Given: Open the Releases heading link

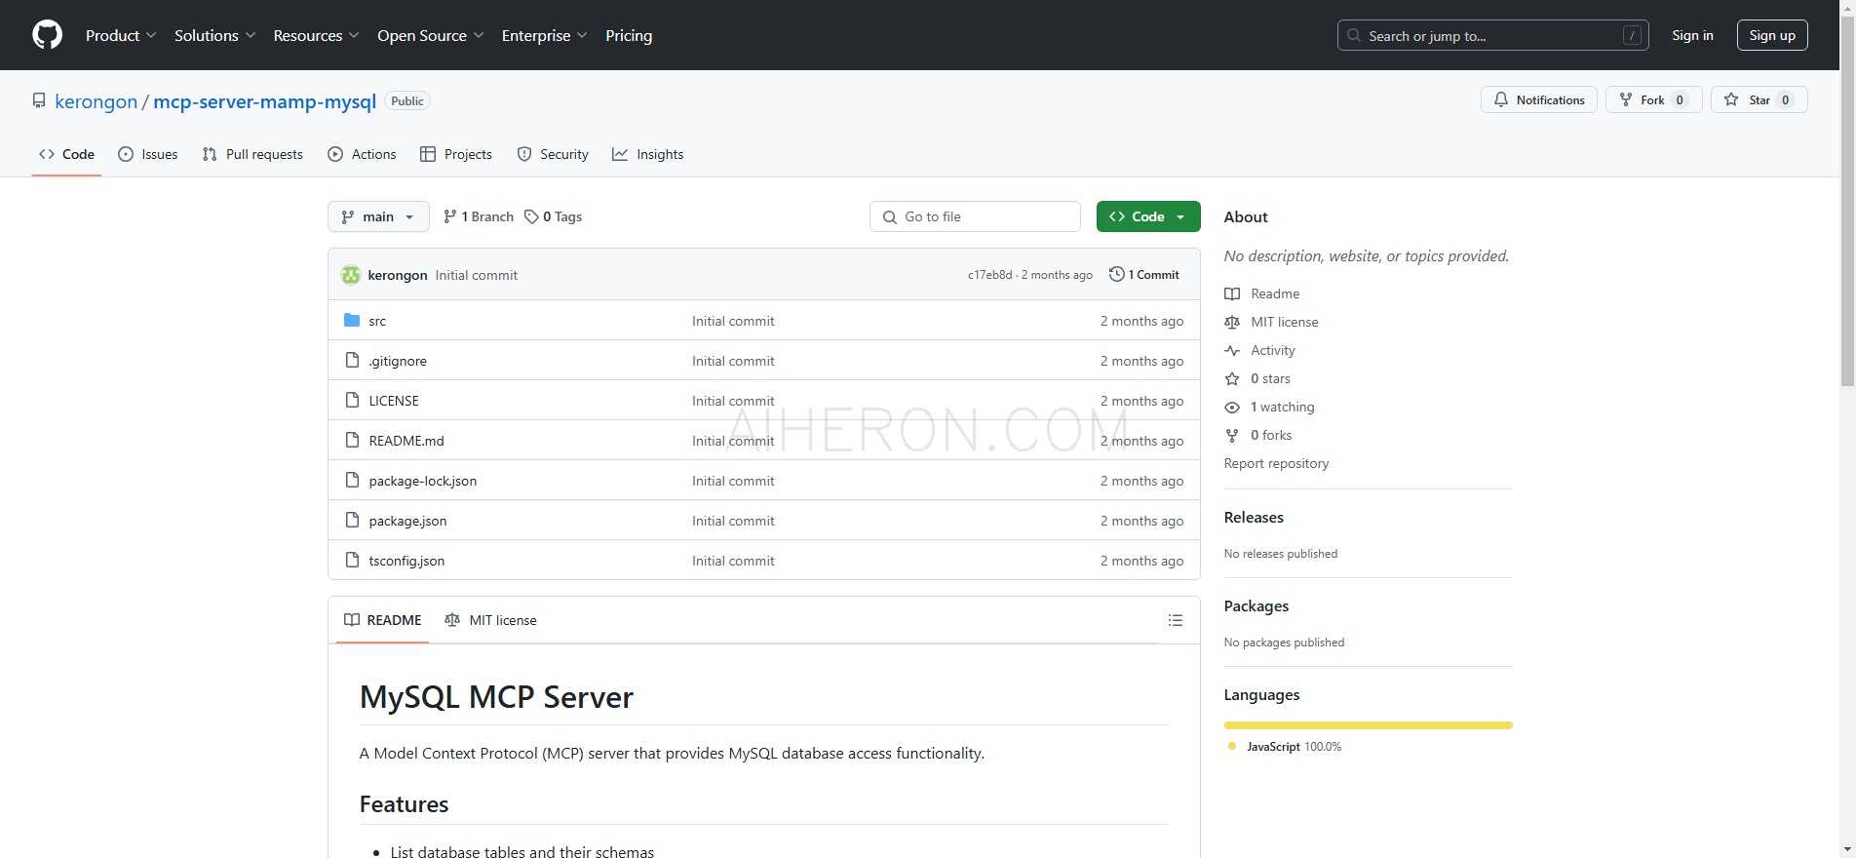Looking at the screenshot, I should click(x=1254, y=517).
